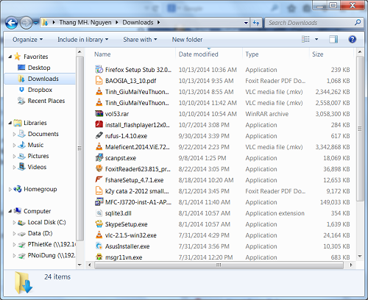
Task: Select MFC-J3720-inst installer icon
Action: click(x=99, y=202)
